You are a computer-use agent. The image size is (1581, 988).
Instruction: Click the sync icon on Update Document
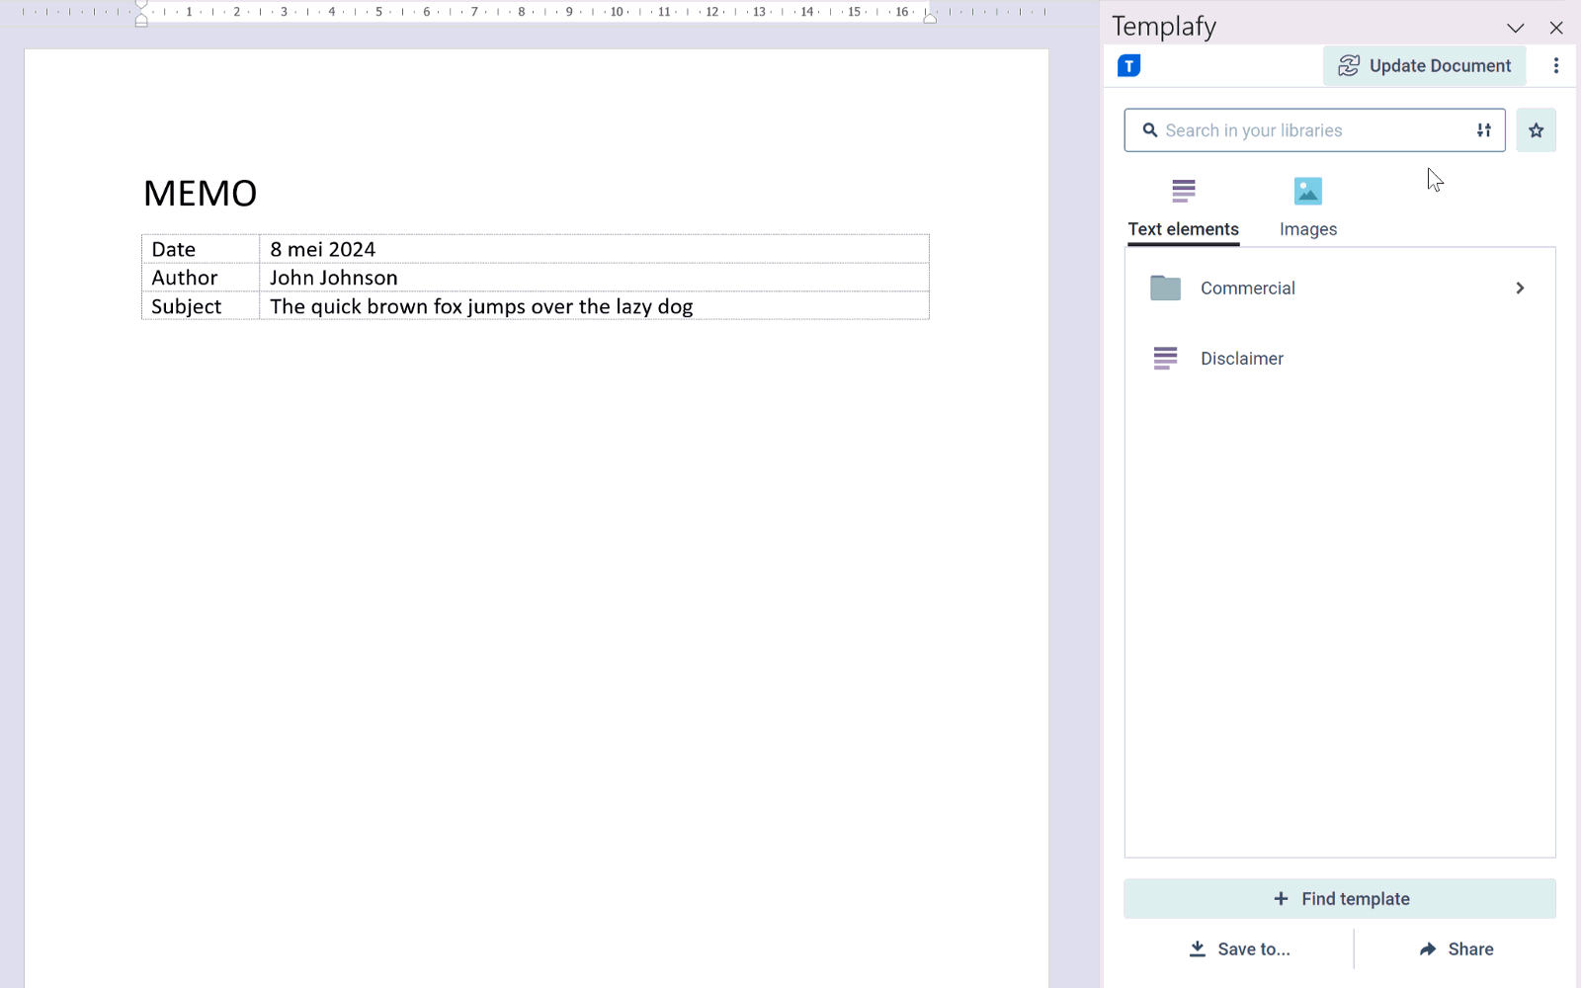pyautogui.click(x=1350, y=65)
